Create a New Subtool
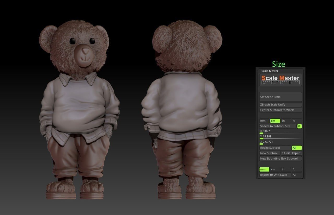Viewport: 334px width, 215px height. click(x=270, y=153)
